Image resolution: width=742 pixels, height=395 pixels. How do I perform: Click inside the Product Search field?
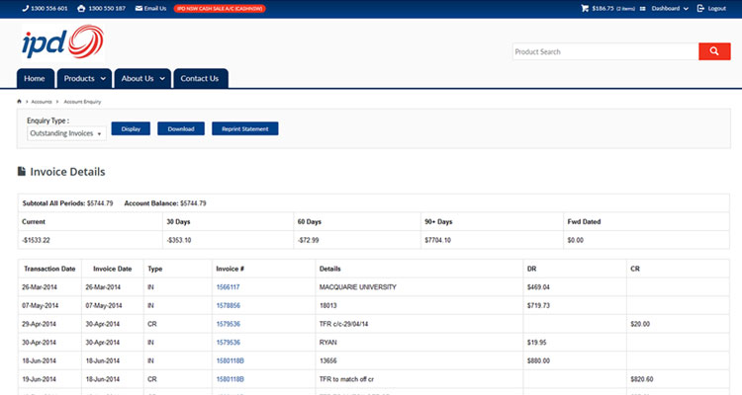[x=604, y=51]
